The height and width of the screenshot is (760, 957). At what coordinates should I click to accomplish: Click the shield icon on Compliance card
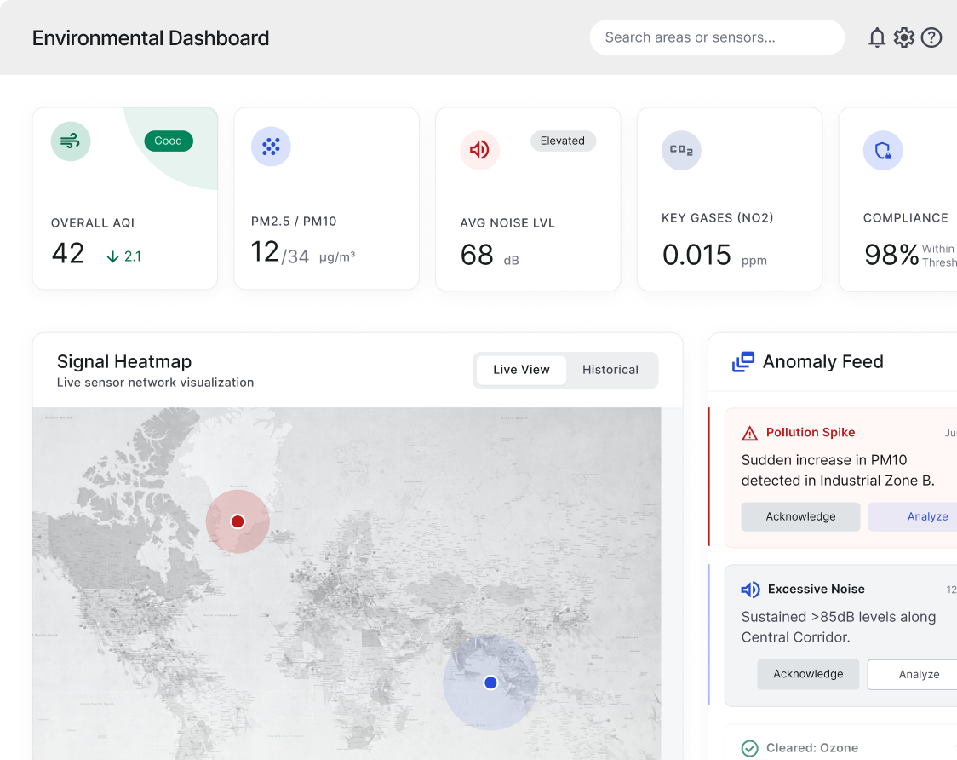tap(883, 150)
